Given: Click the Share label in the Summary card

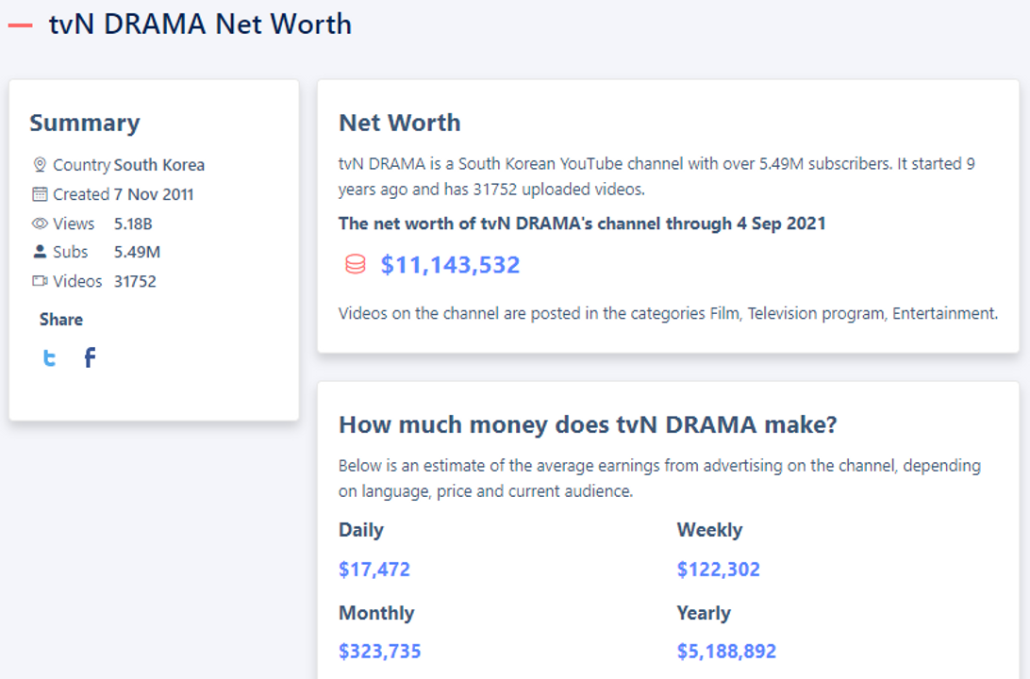Looking at the screenshot, I should tap(60, 319).
